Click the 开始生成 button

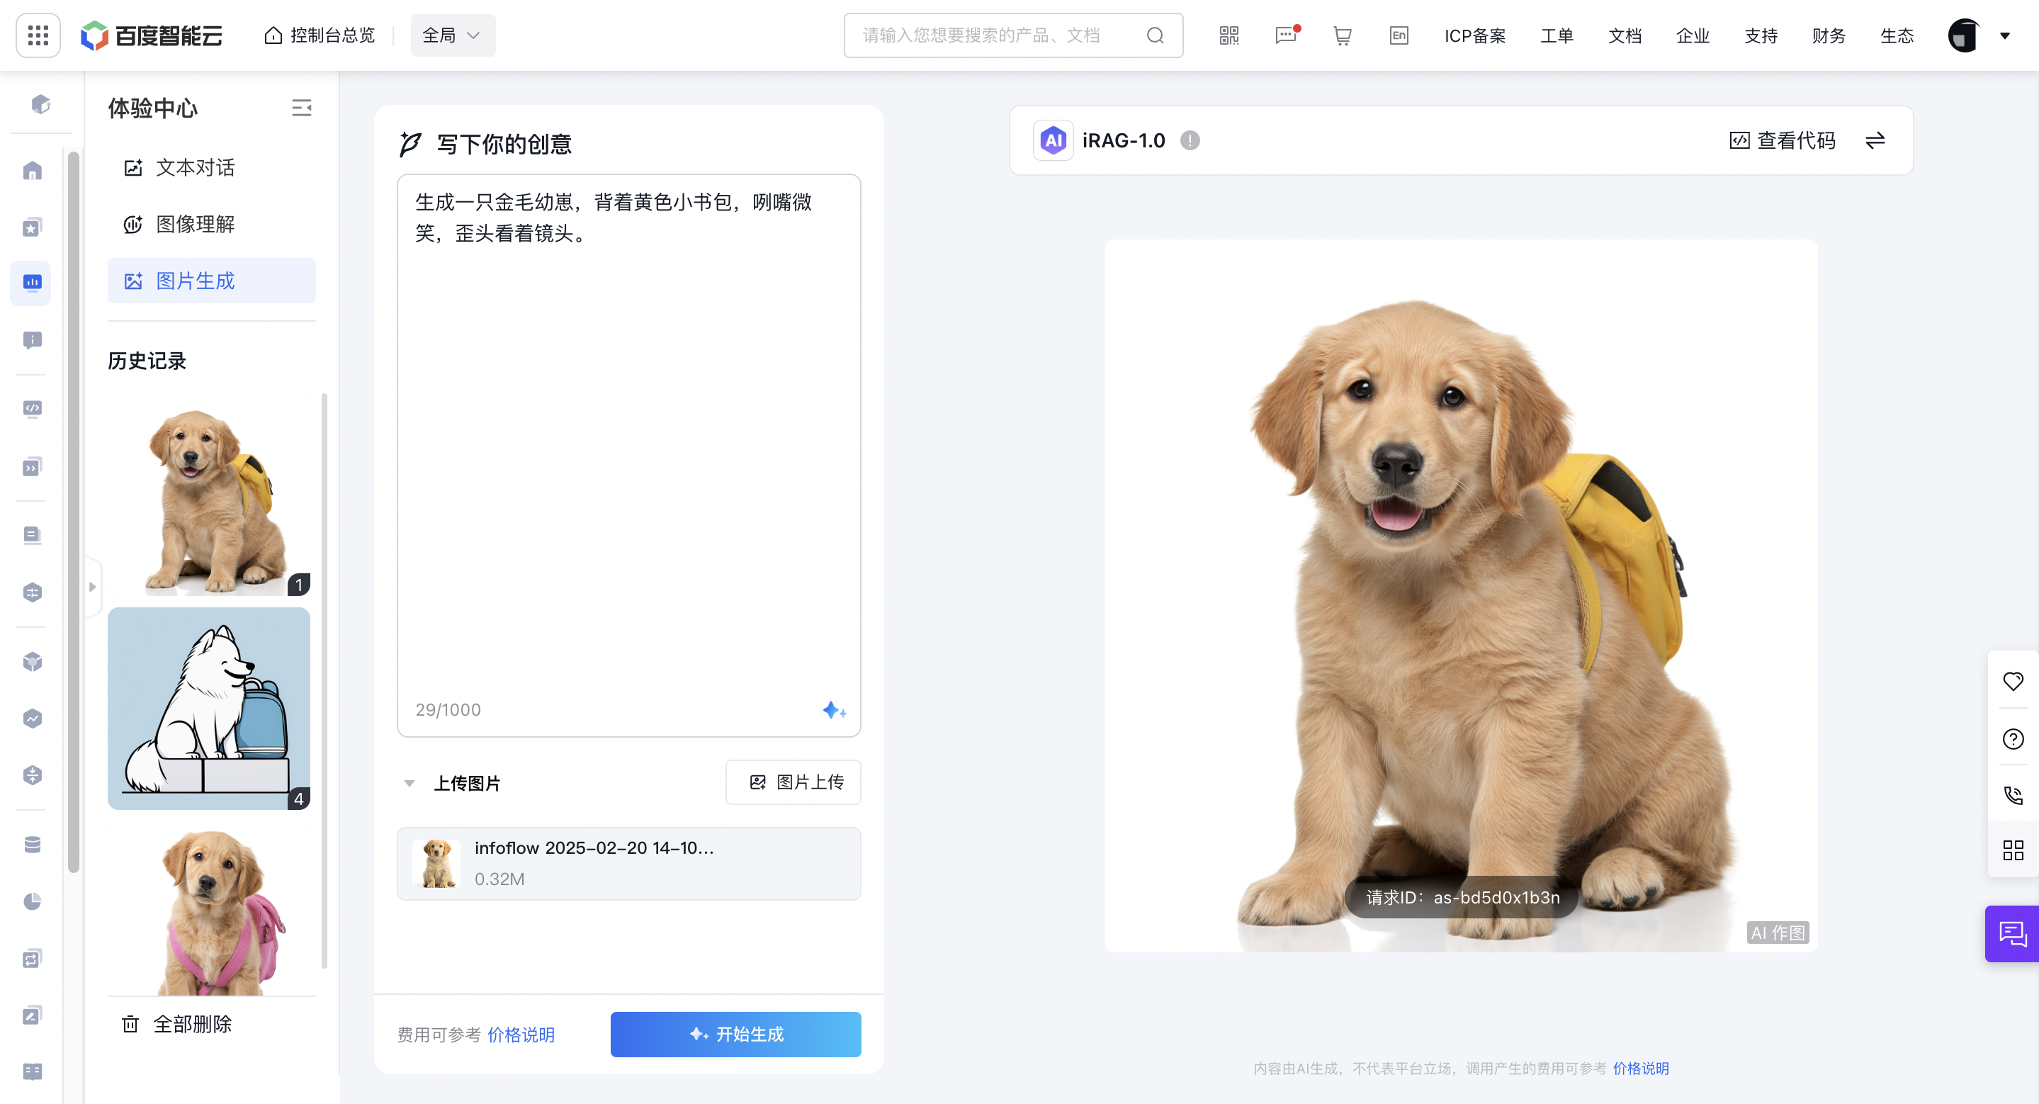[735, 1034]
